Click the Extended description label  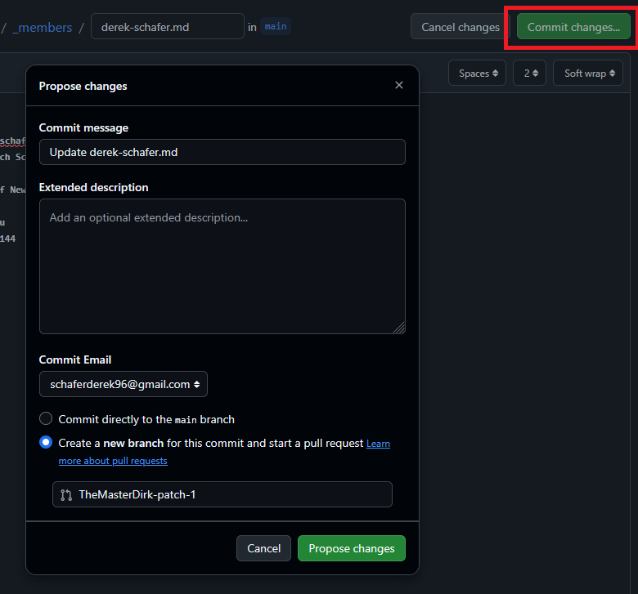pos(93,187)
